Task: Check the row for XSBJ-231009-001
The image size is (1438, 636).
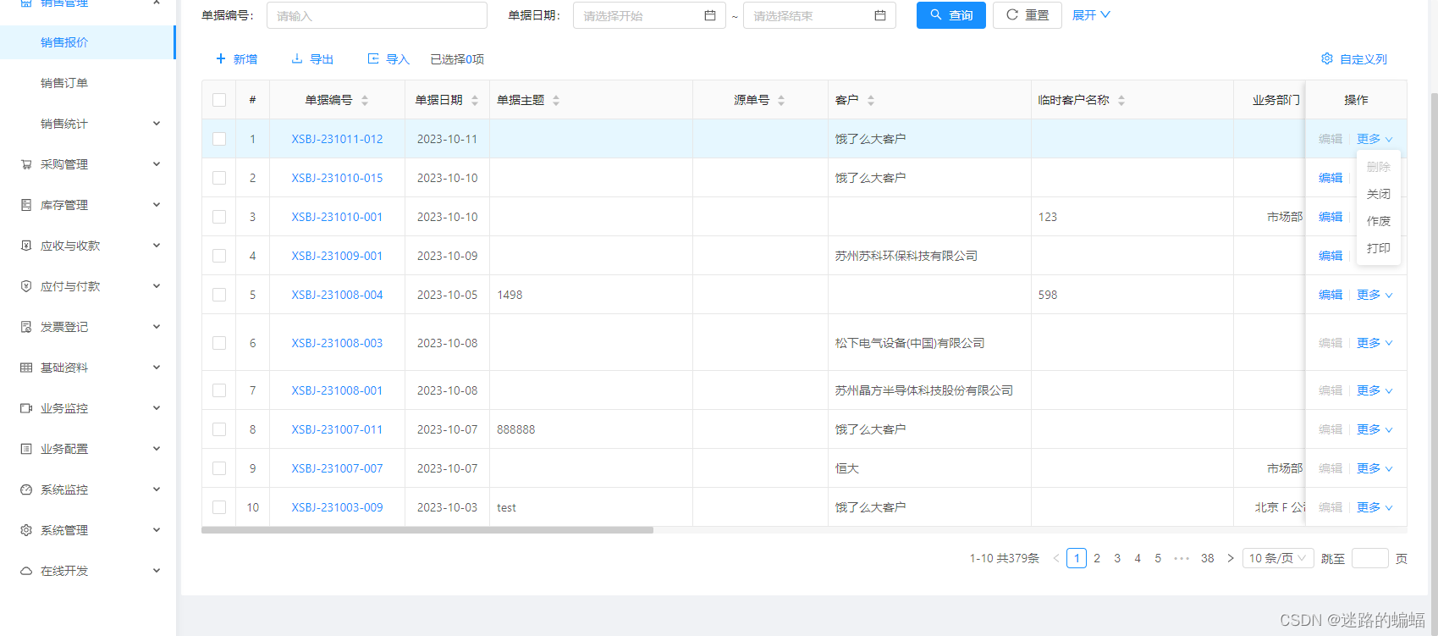Action: click(219, 256)
